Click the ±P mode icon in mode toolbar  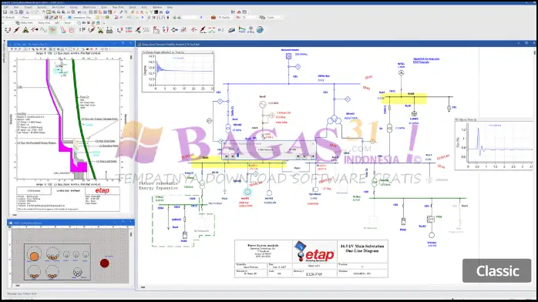82,30
